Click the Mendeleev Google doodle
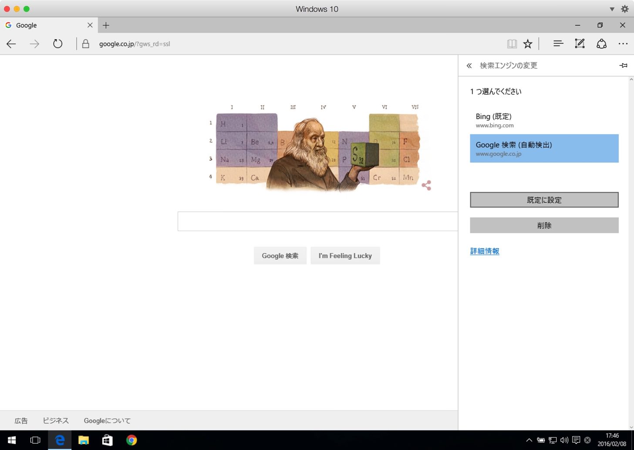 click(314, 148)
